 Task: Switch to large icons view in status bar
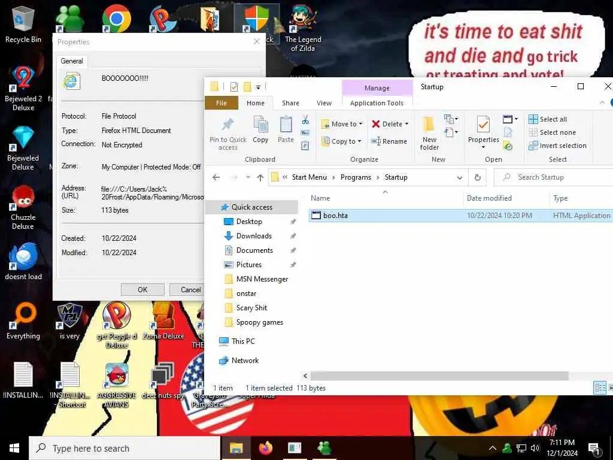tap(611, 388)
